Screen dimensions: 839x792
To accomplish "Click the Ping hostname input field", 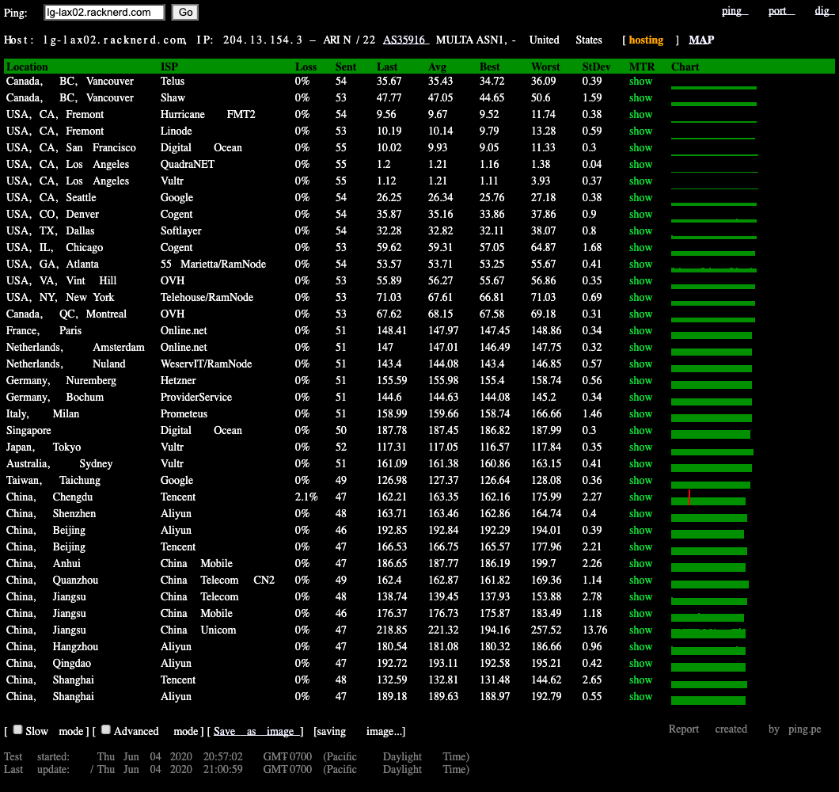I will pos(104,13).
